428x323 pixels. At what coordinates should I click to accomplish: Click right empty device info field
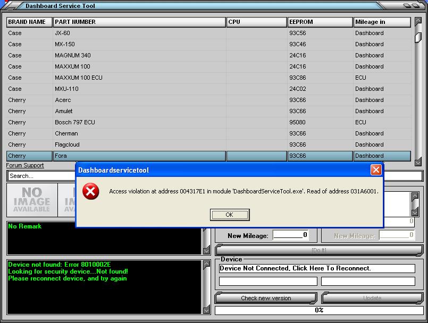368,281
